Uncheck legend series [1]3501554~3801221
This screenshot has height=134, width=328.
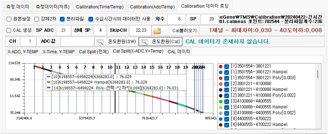pyautogui.click(x=226, y=66)
